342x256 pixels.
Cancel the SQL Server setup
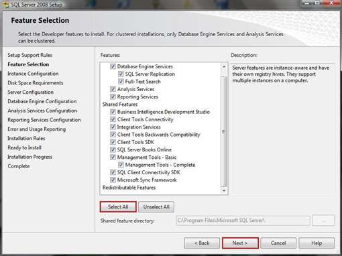tap(278, 243)
